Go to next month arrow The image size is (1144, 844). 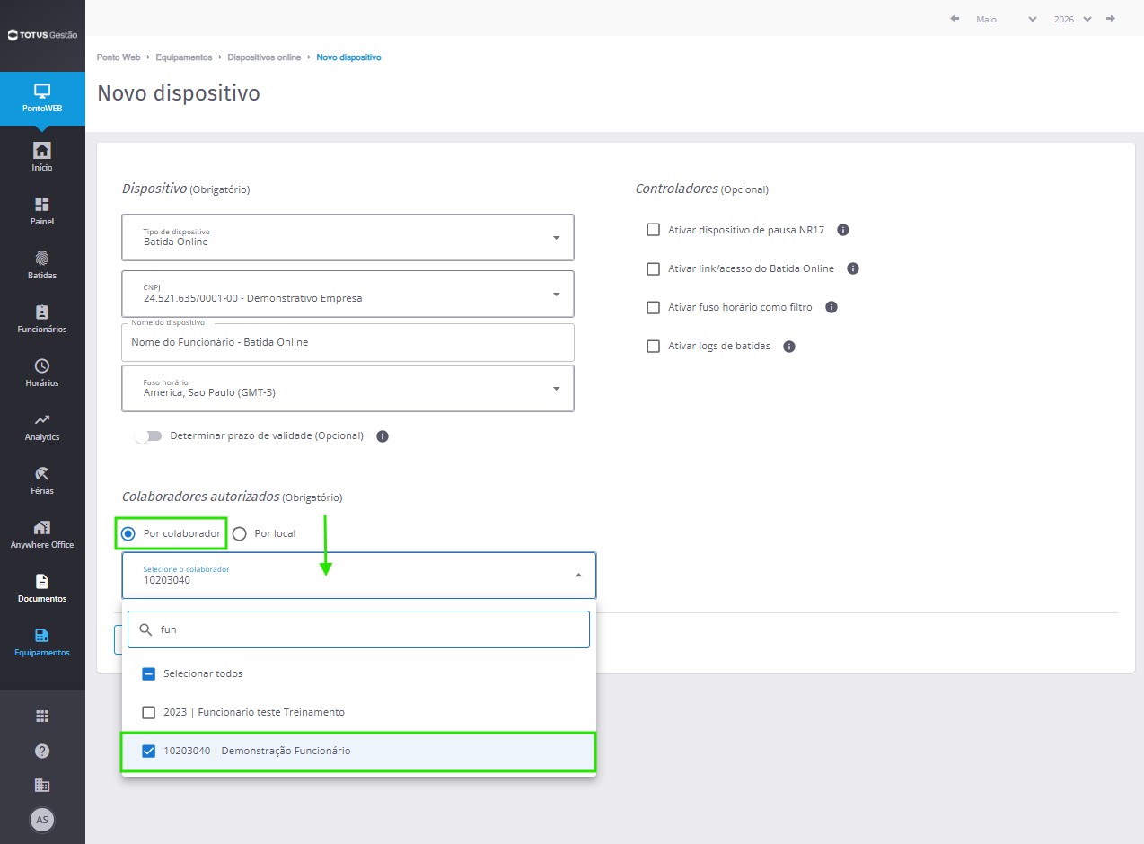(1111, 19)
